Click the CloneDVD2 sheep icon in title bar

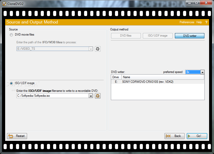[4, 4]
